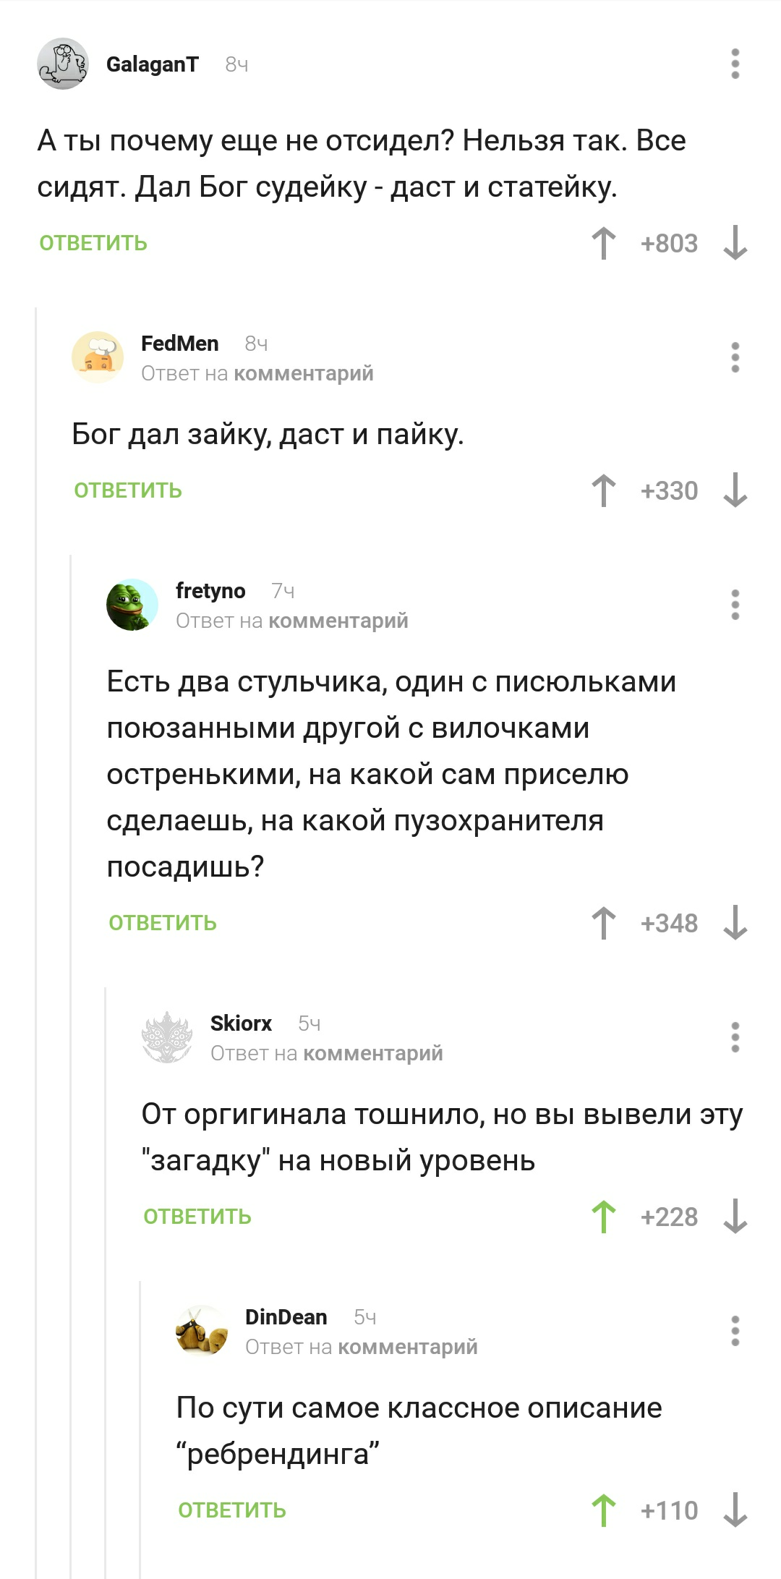781x1579 pixels.
Task: Upvote fretyno's comment
Action: point(603,923)
